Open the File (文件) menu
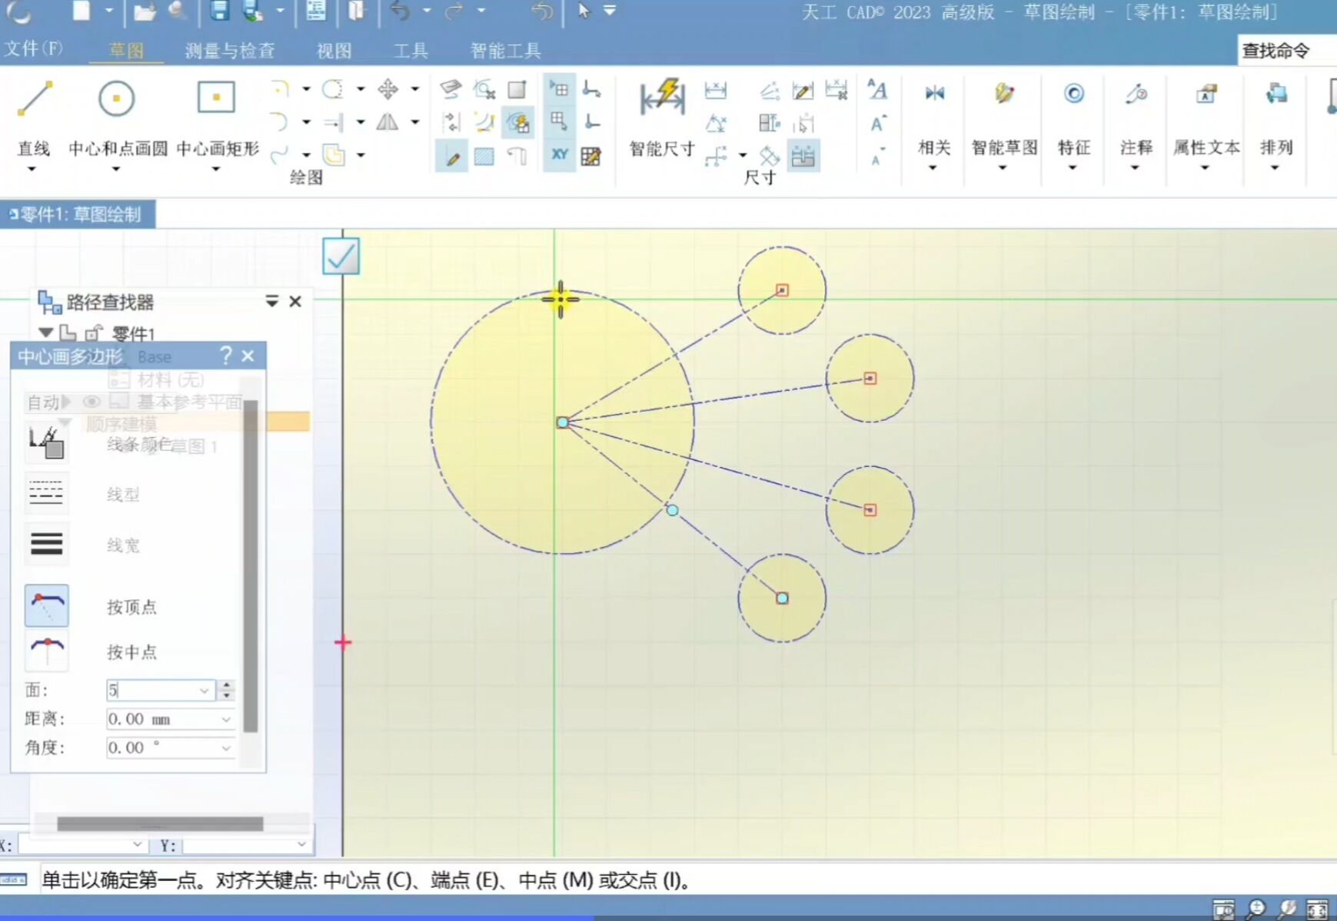1337x921 pixels. [33, 50]
